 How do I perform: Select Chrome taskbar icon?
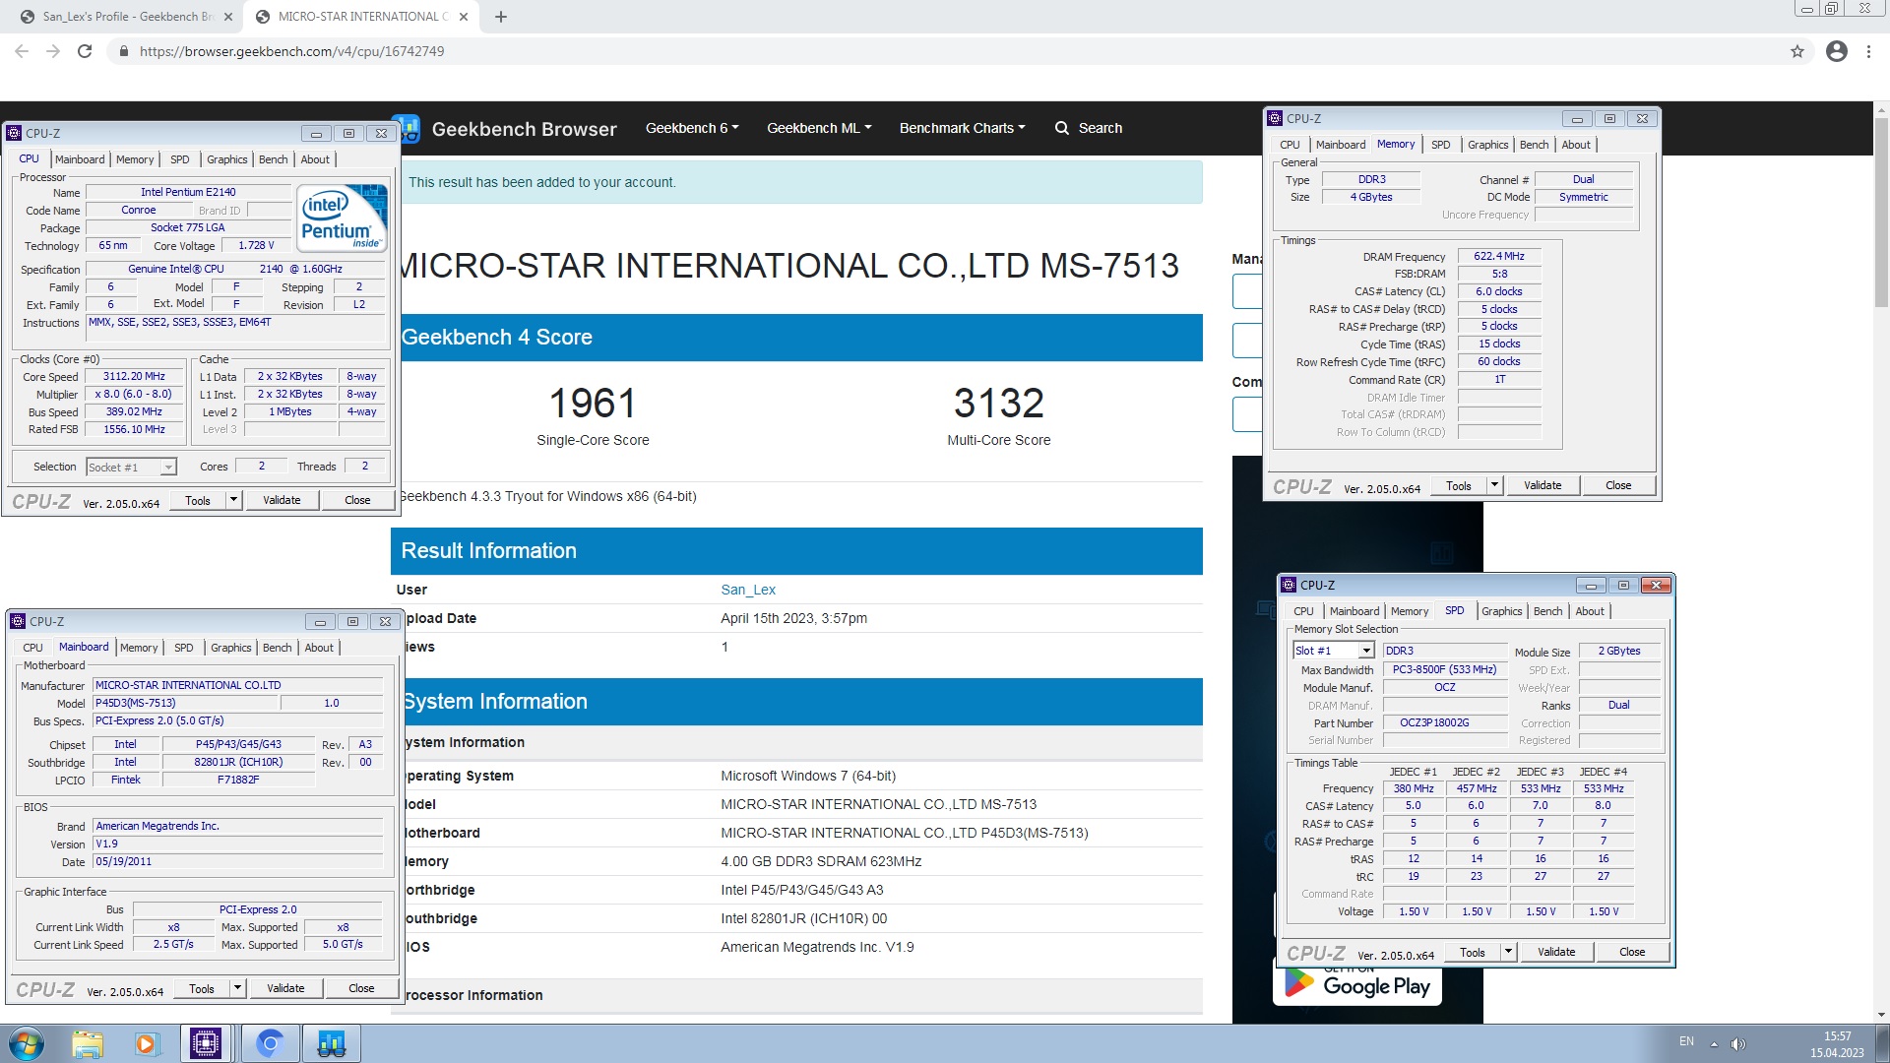point(269,1043)
